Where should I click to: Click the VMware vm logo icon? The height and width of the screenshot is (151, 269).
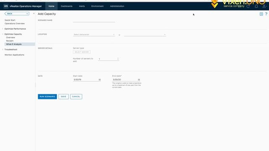pyautogui.click(x=6, y=6)
